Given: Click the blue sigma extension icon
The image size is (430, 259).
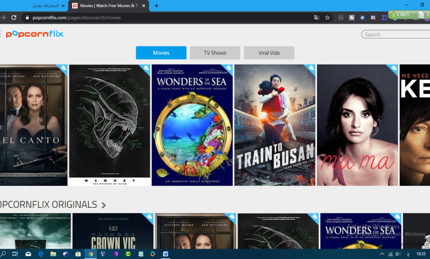Looking at the screenshot, I should [384, 18].
